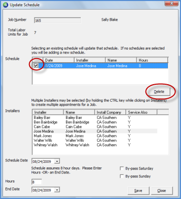Select installer Ben Bainbridge
The image size is (181, 199).
94,122
